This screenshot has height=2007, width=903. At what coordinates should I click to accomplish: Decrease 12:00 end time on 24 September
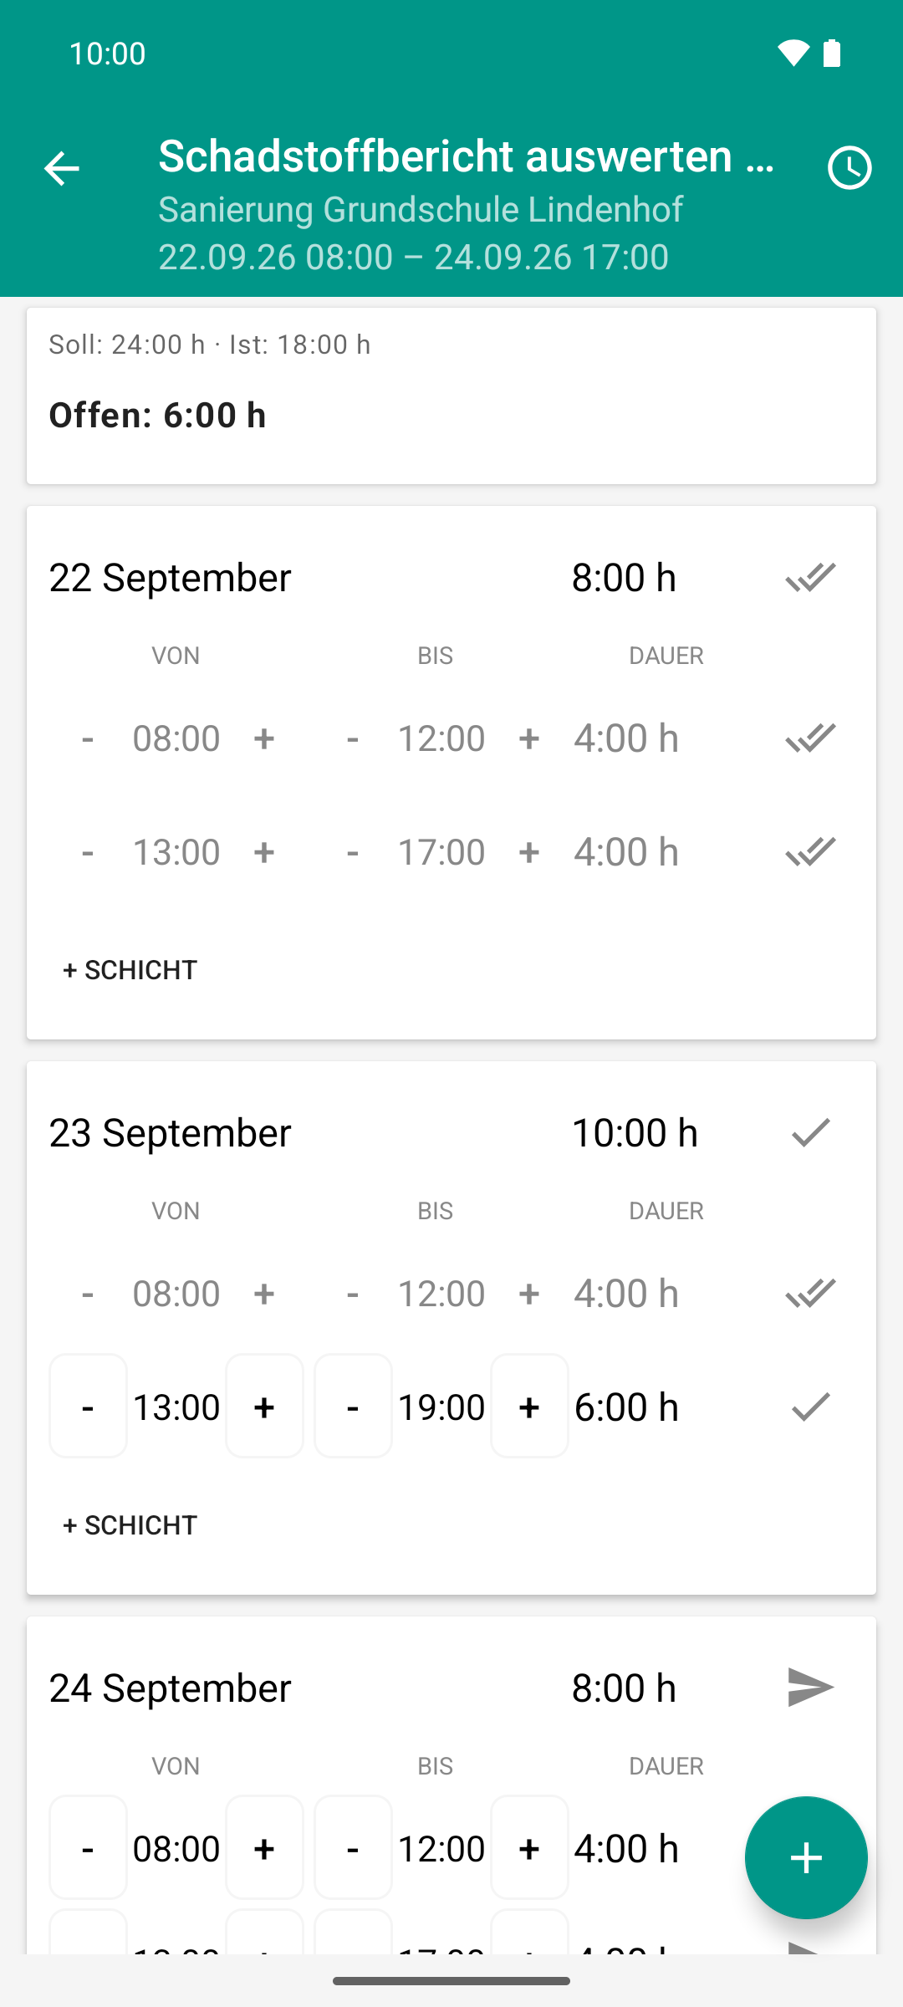coord(353,1848)
